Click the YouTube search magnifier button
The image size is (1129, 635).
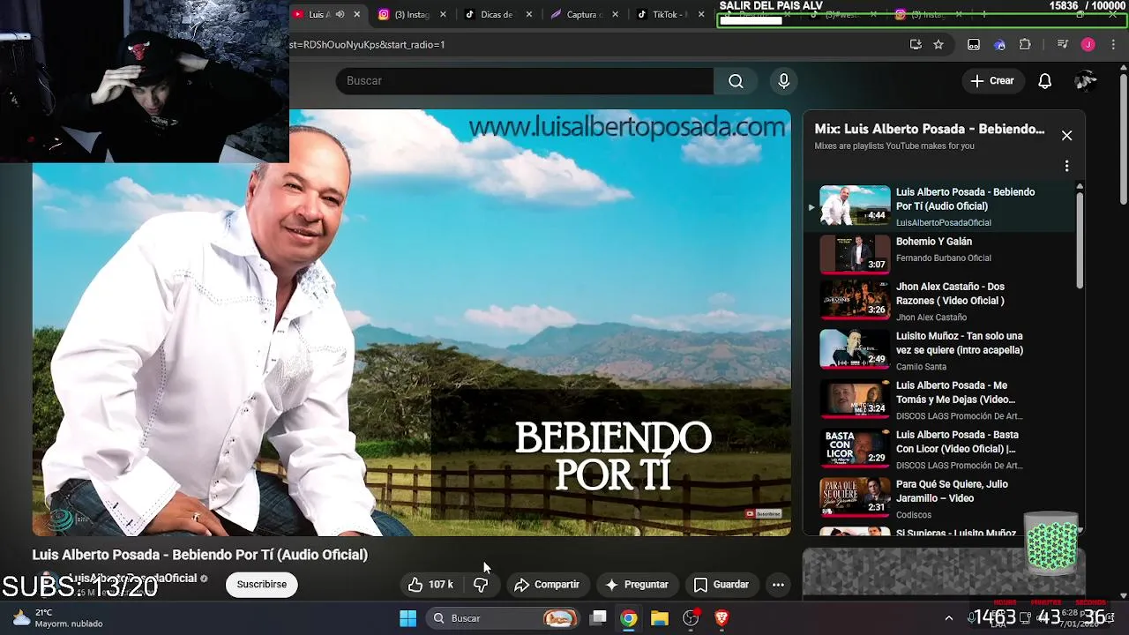pos(736,81)
